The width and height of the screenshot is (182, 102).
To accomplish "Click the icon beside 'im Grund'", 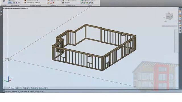I will coord(63,3).
